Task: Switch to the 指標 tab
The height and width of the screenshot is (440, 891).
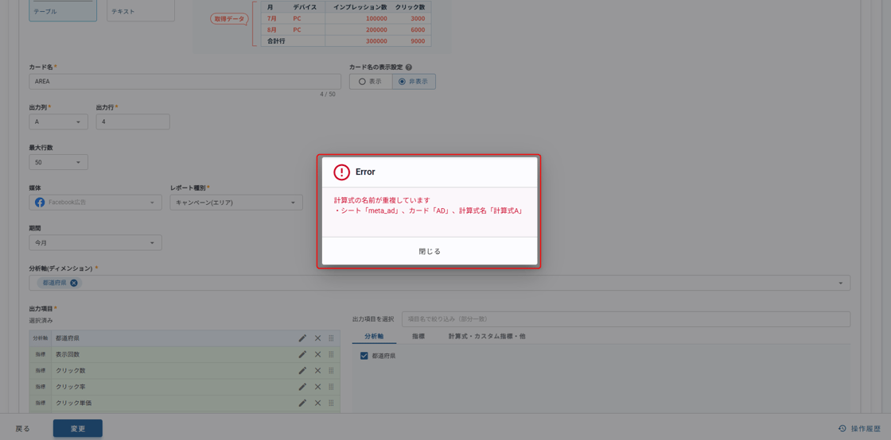Action: point(418,336)
